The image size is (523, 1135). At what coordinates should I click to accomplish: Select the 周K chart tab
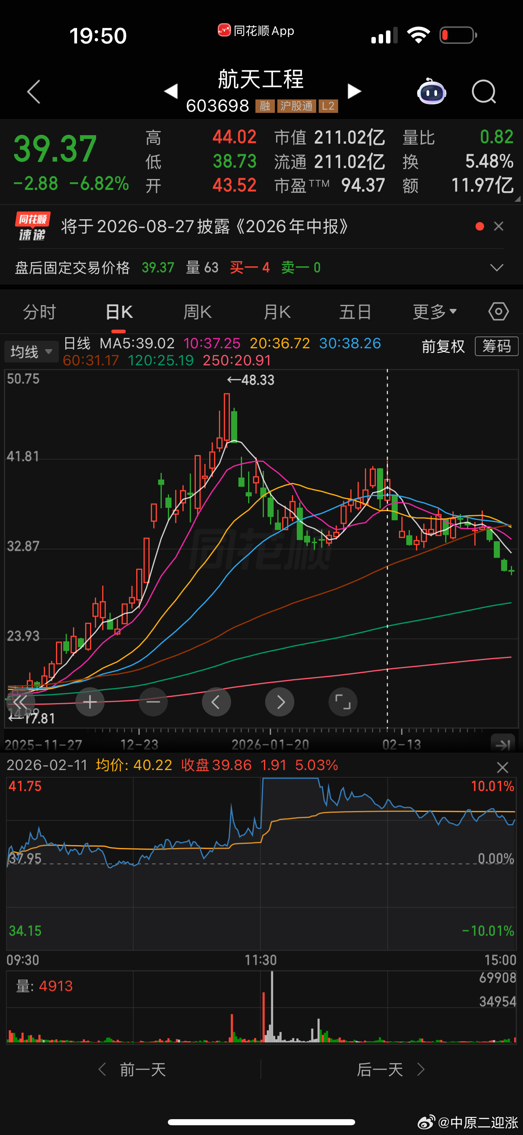(x=197, y=312)
